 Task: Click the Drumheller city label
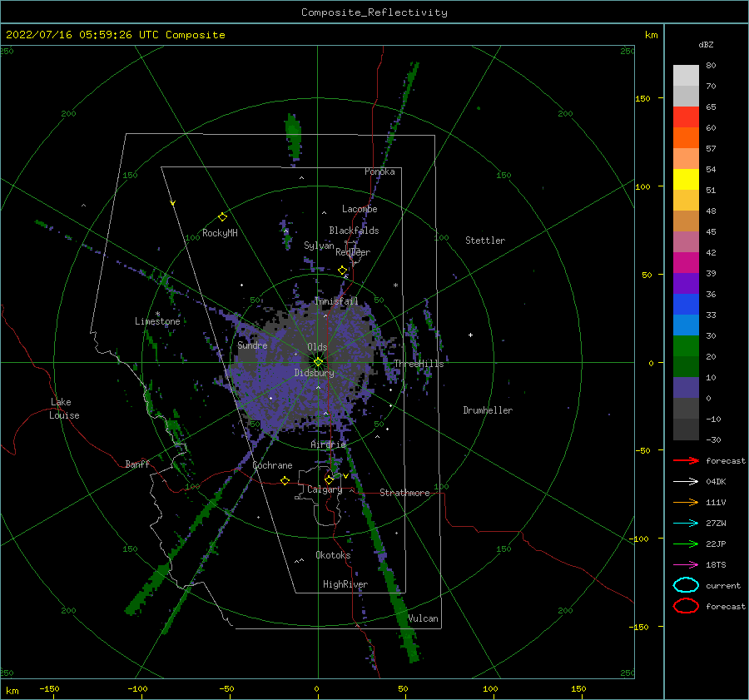pyautogui.click(x=488, y=410)
